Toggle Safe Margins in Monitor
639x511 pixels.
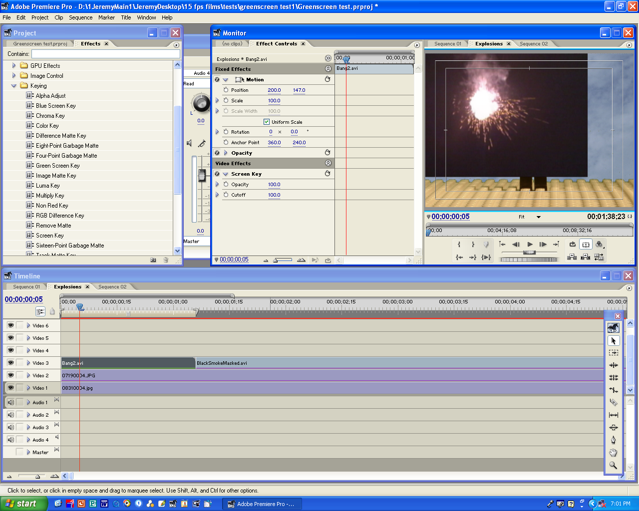(x=586, y=245)
